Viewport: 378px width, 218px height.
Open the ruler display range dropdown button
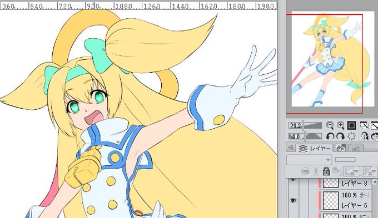[x=370, y=171]
